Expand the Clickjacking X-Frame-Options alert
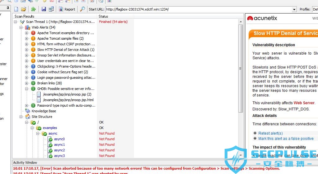Image resolution: width=318 pixels, height=174 pixels. point(27,66)
